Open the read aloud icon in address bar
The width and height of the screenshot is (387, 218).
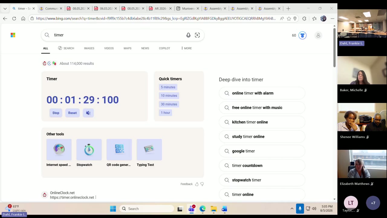point(282,18)
